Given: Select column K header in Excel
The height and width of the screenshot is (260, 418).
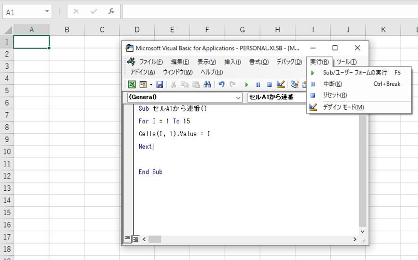Looking at the screenshot, I should [383, 30].
